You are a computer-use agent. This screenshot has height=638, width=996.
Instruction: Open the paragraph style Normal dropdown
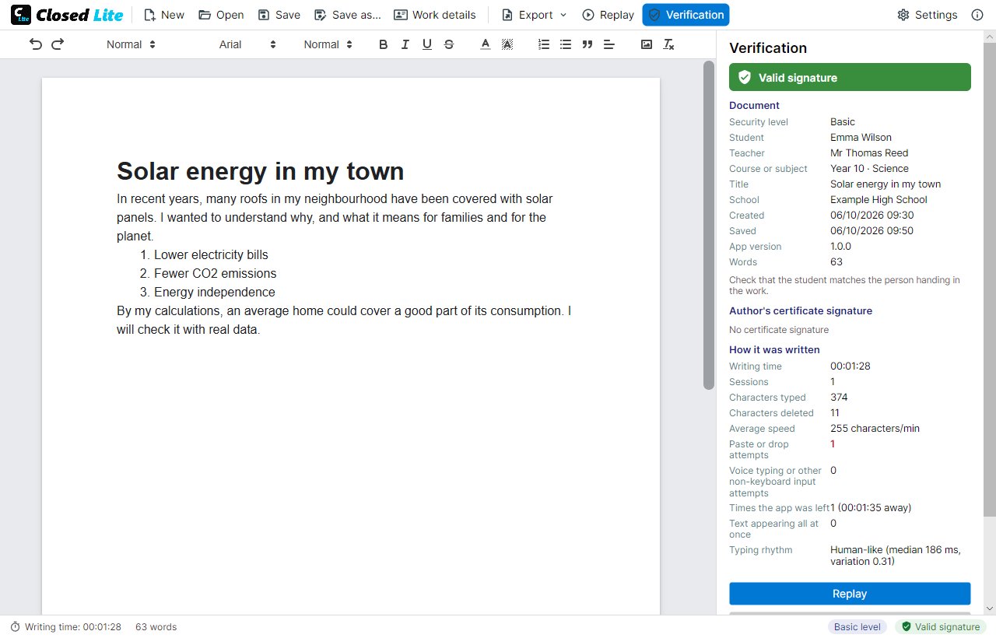(x=131, y=44)
